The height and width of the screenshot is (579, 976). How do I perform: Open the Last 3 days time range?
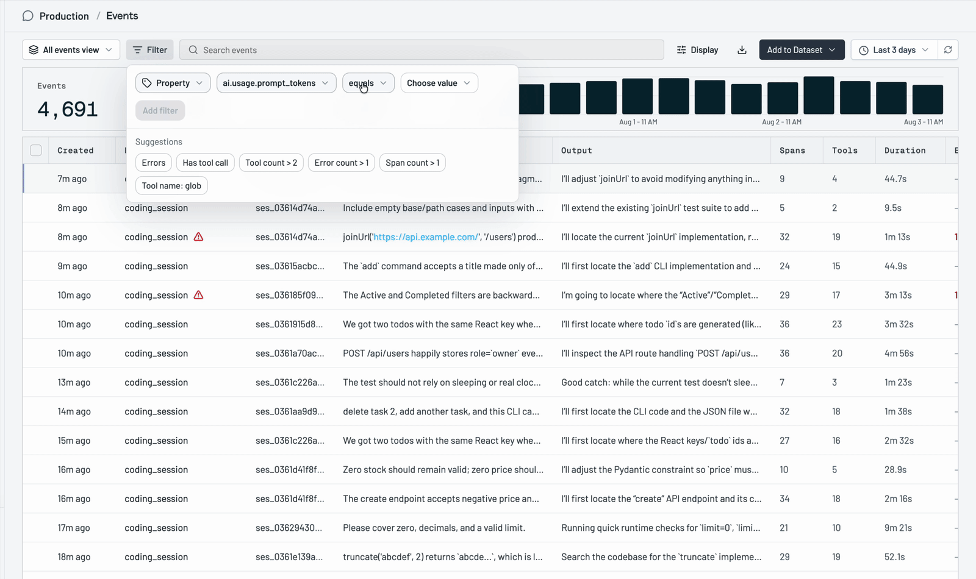894,50
